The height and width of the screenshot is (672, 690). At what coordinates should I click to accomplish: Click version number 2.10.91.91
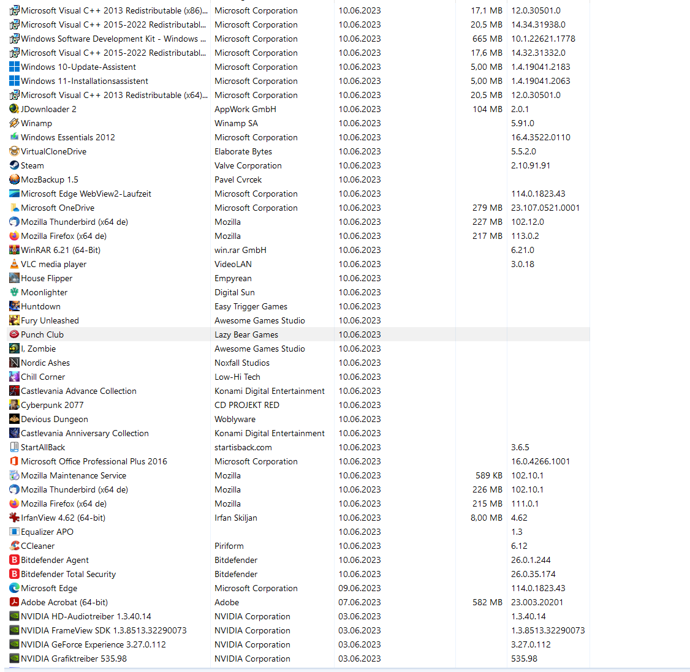pyautogui.click(x=530, y=165)
